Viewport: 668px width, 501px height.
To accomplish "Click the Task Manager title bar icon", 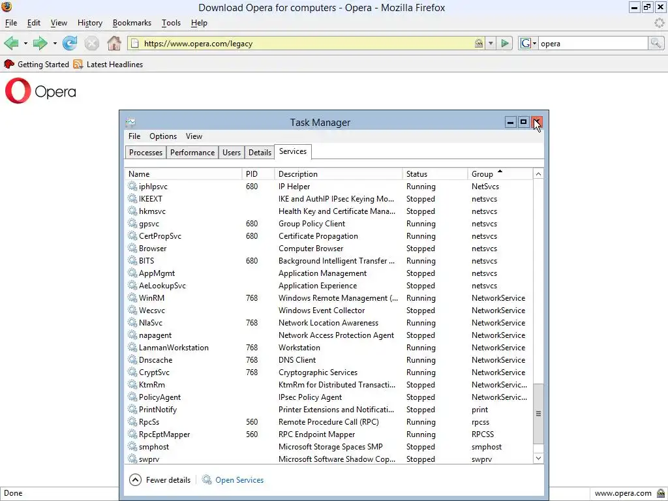I will coord(130,122).
